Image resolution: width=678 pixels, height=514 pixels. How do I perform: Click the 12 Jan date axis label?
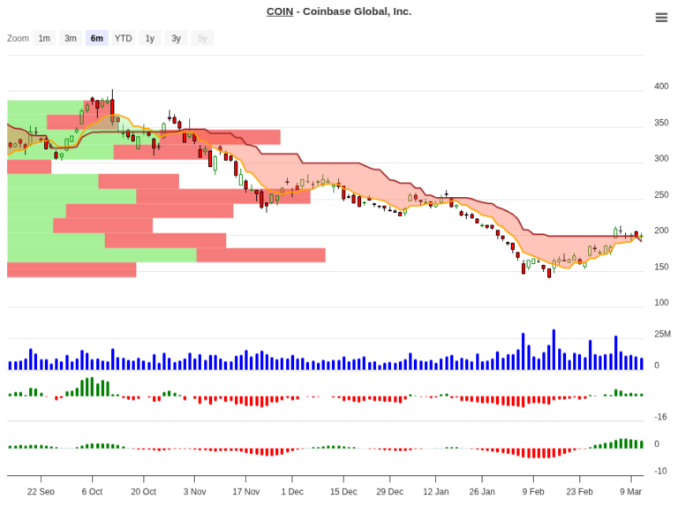[x=436, y=492]
